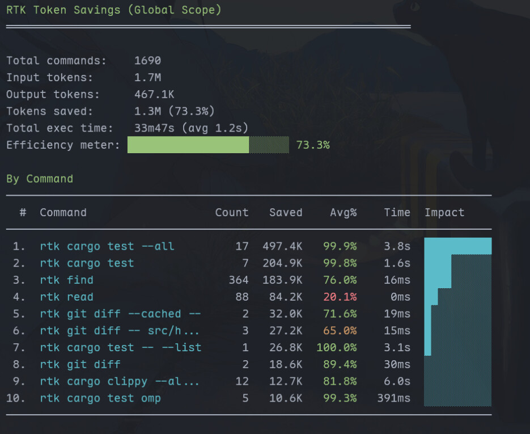Click the 18.6K saved value

(x=286, y=365)
